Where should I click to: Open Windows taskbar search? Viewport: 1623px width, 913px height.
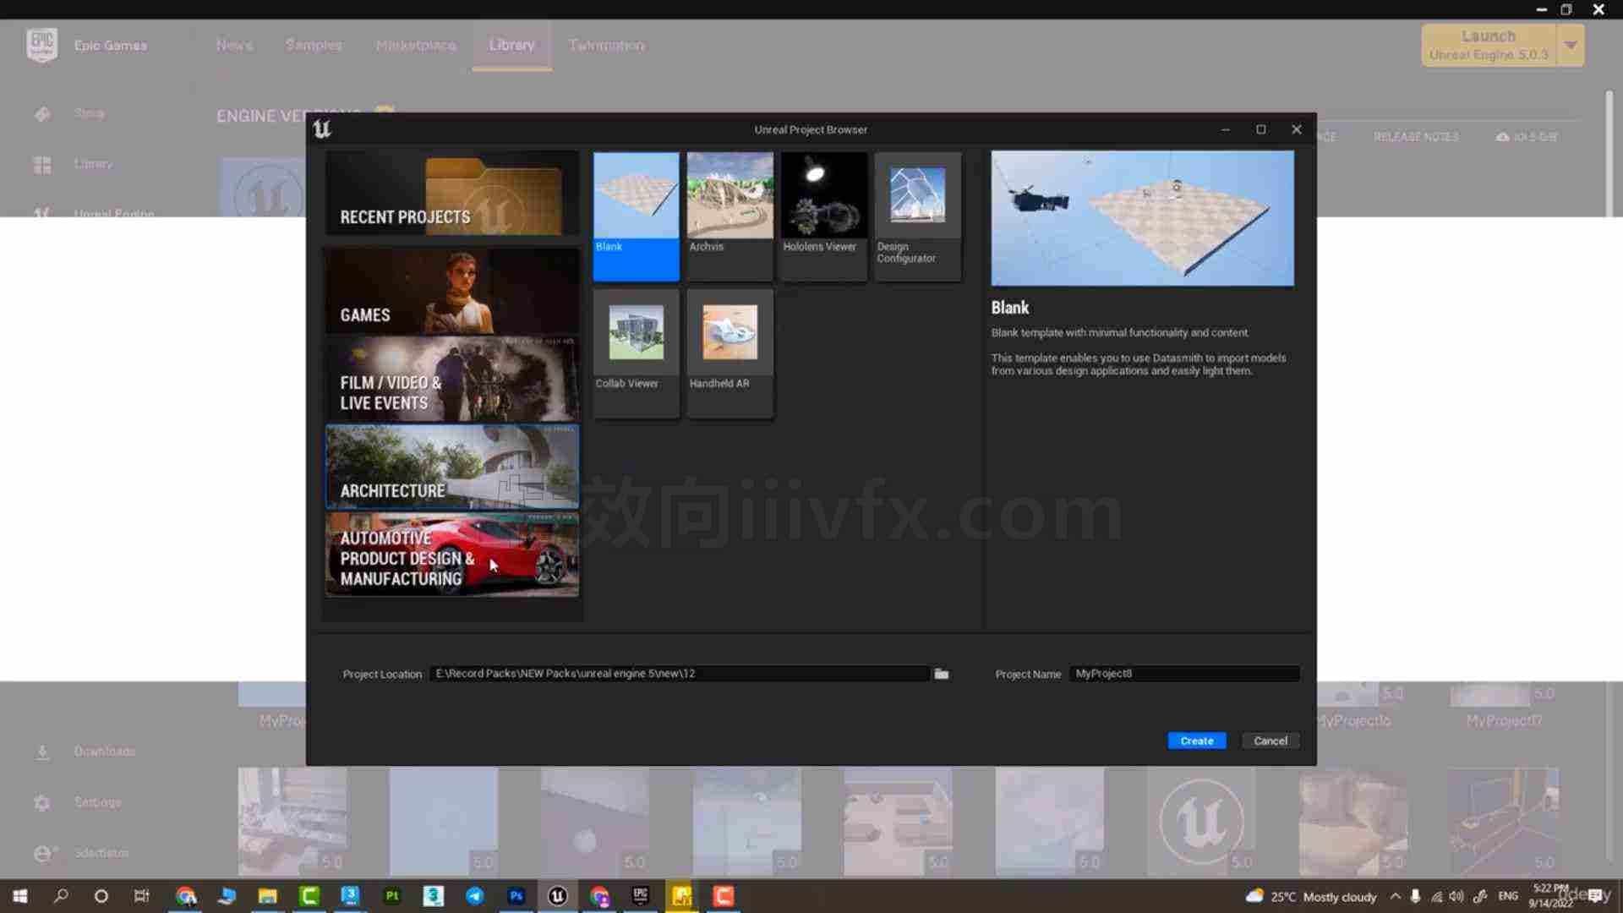[x=61, y=896]
